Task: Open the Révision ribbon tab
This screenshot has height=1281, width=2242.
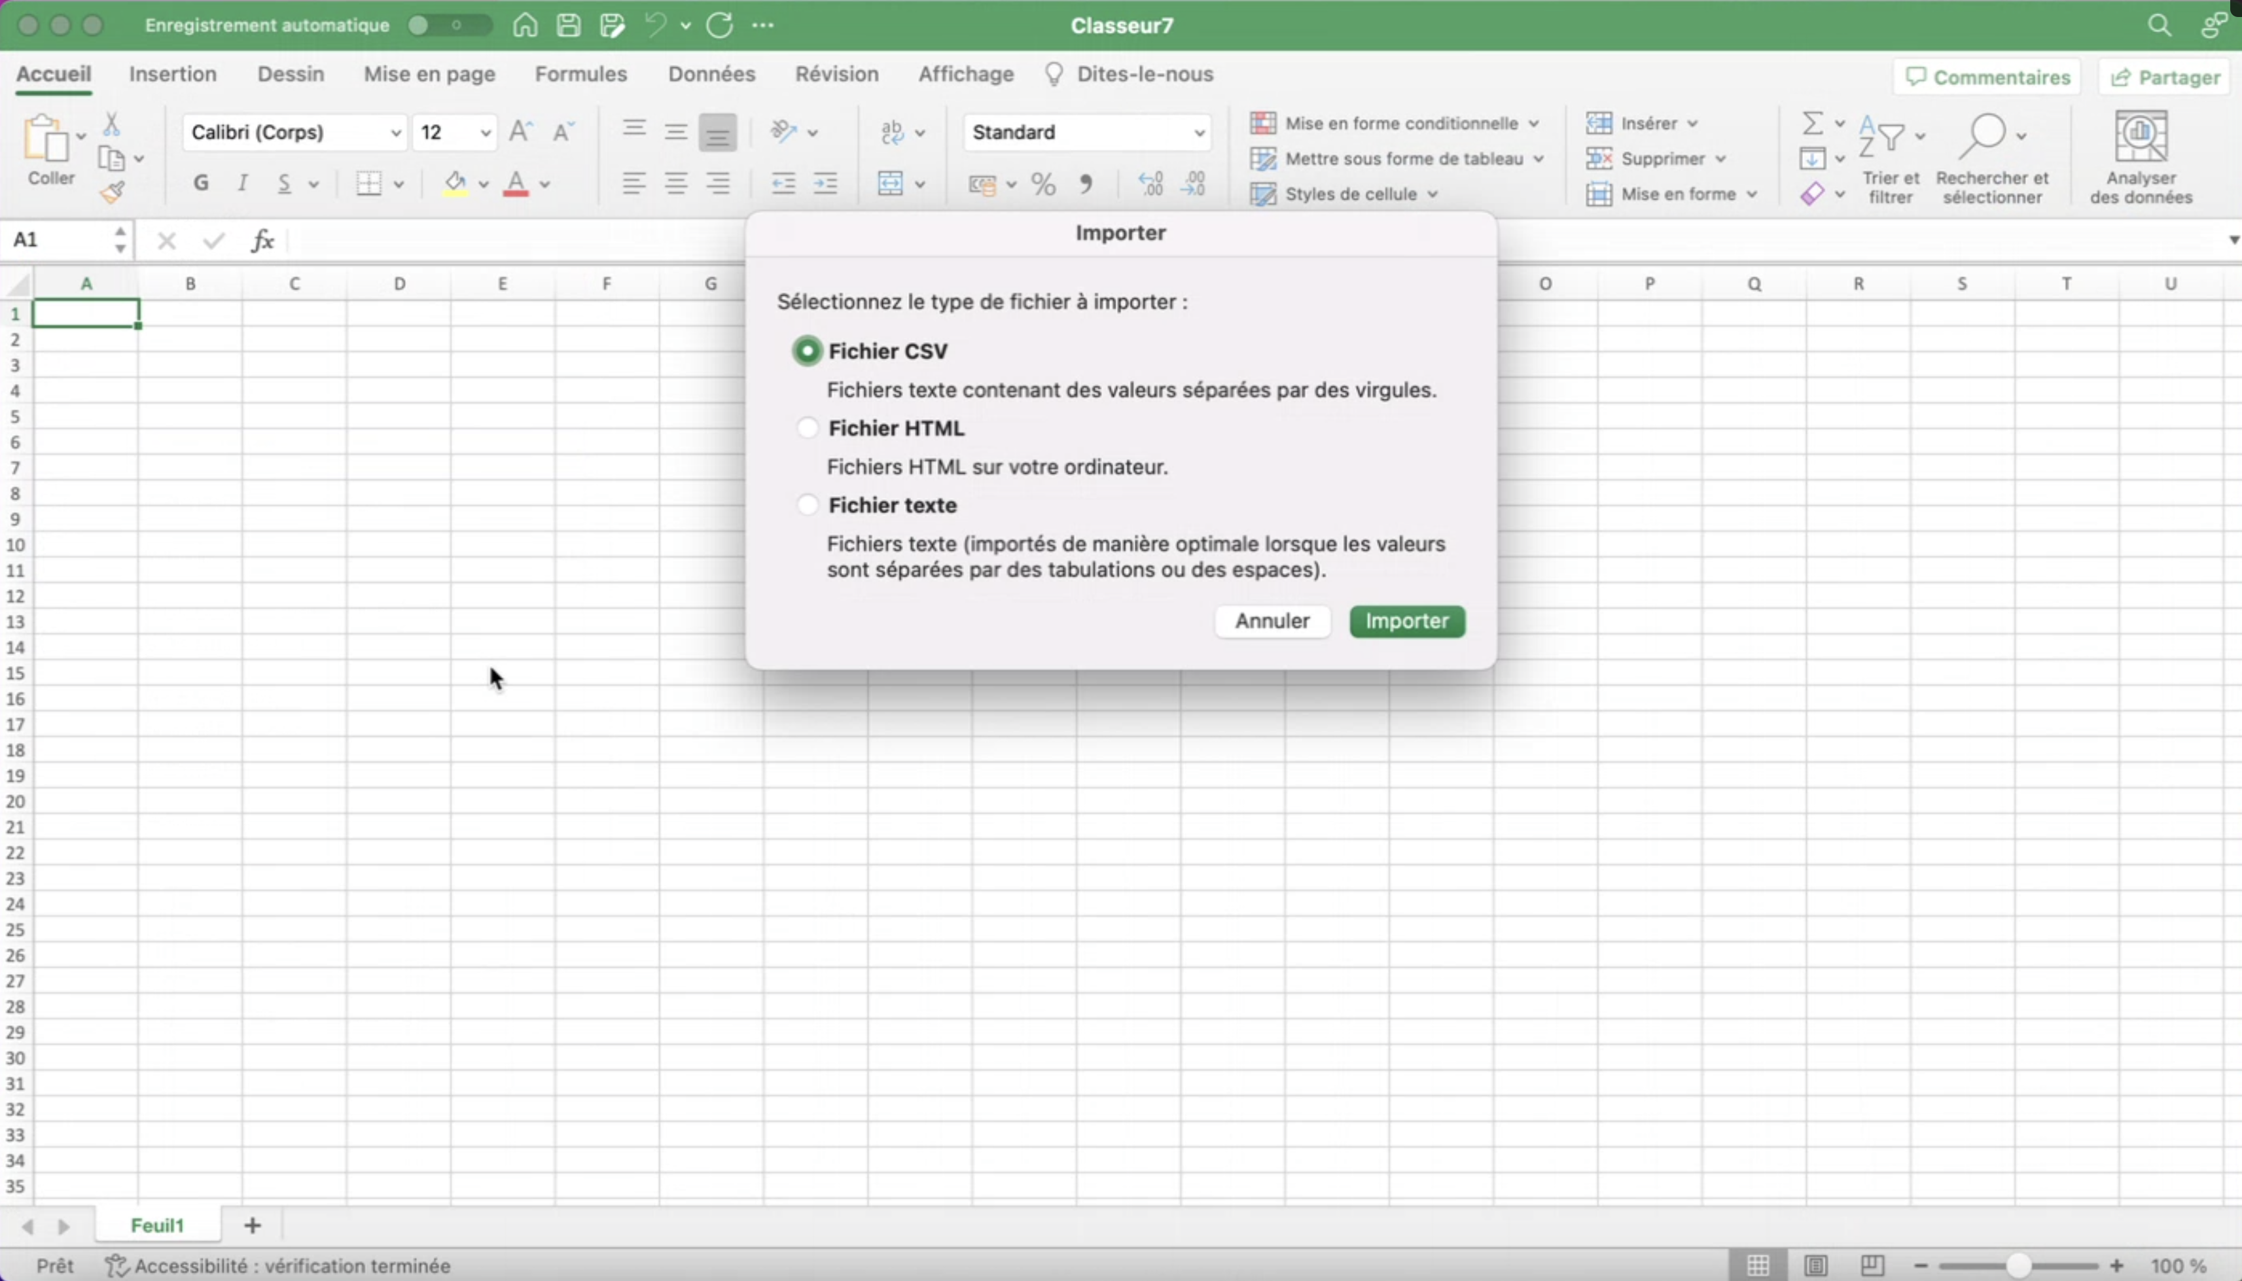Action: click(837, 74)
